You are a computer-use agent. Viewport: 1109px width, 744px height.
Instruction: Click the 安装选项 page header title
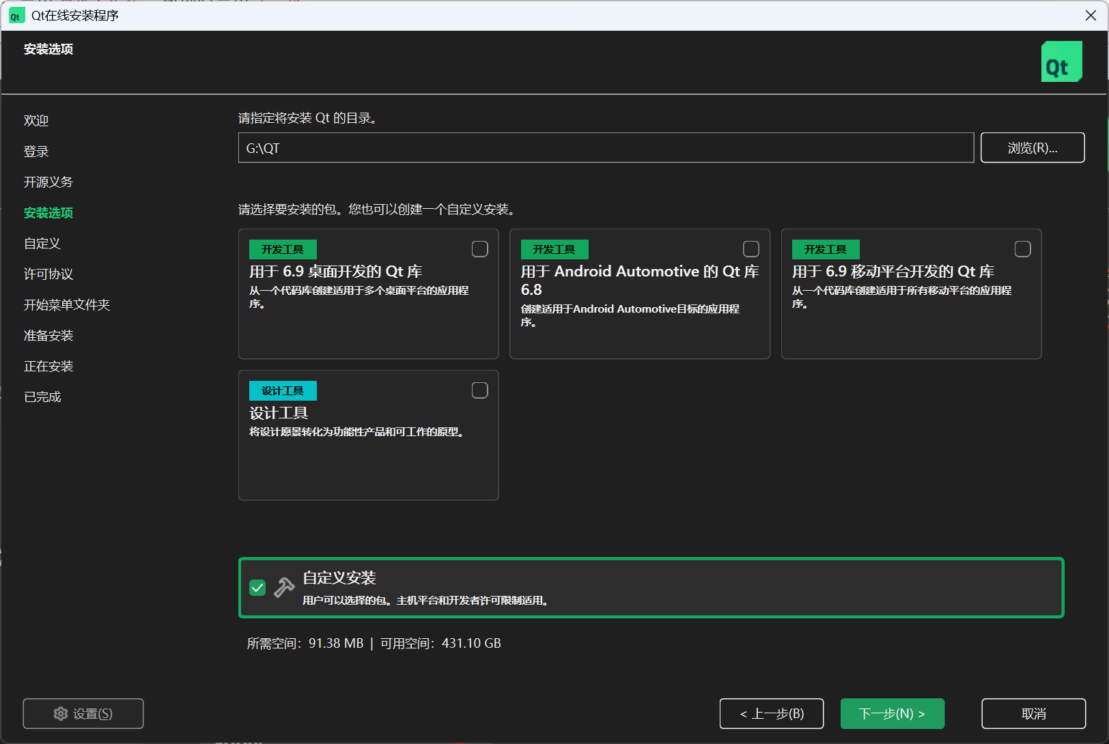(48, 49)
